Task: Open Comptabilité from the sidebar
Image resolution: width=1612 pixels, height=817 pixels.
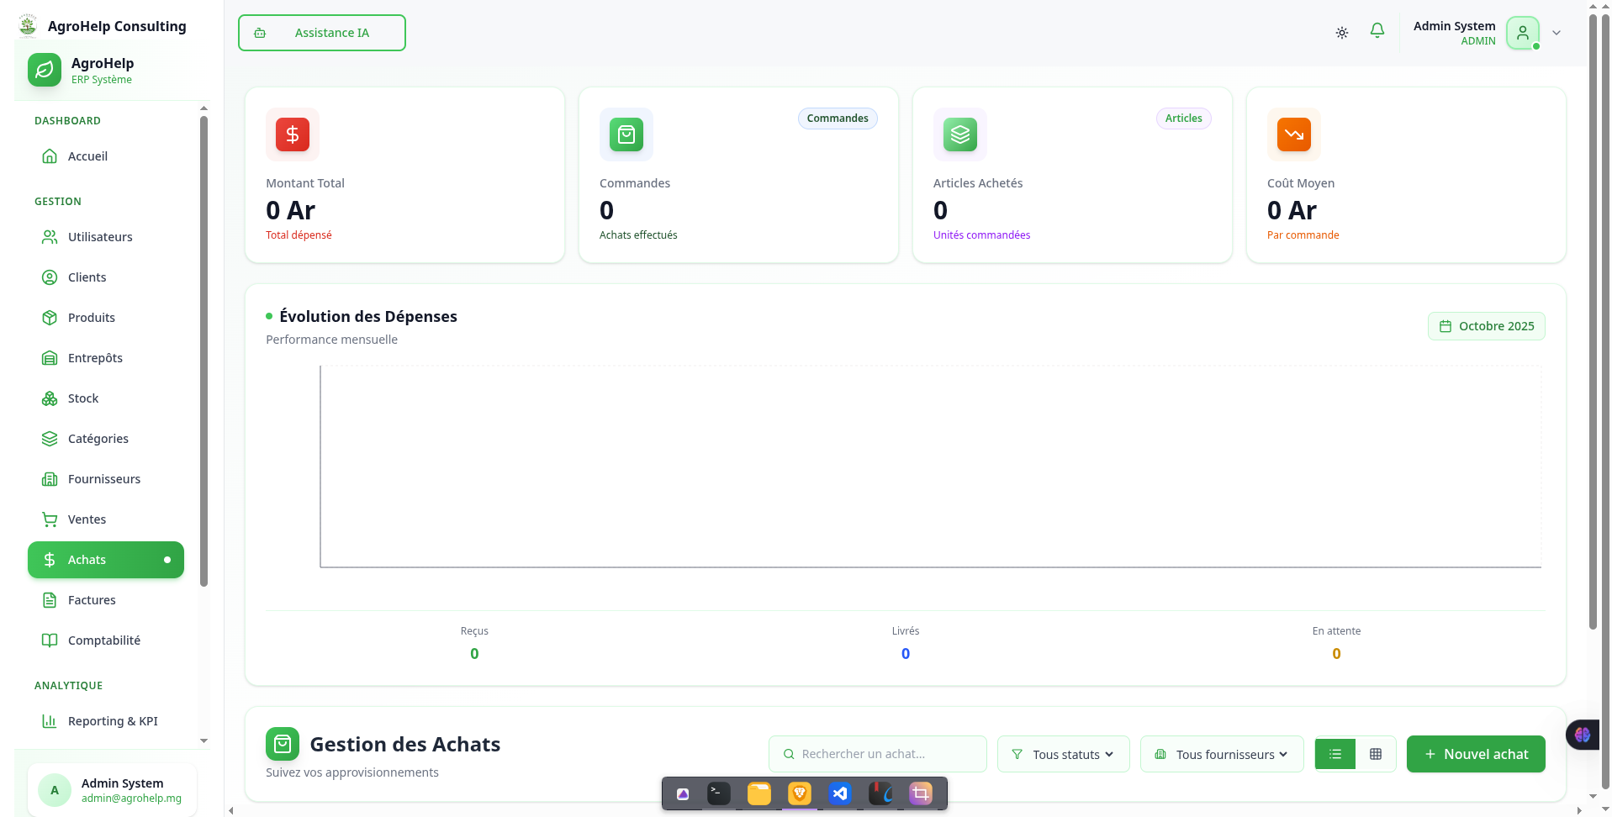Action: coord(103,640)
